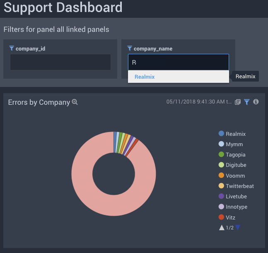The width and height of the screenshot is (268, 253).
Task: Open the panel info icon
Action: (x=256, y=102)
